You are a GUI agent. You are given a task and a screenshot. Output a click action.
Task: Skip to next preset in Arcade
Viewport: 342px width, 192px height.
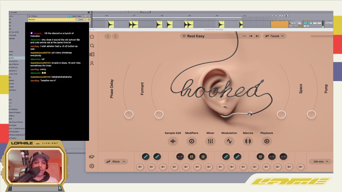pos(257,36)
